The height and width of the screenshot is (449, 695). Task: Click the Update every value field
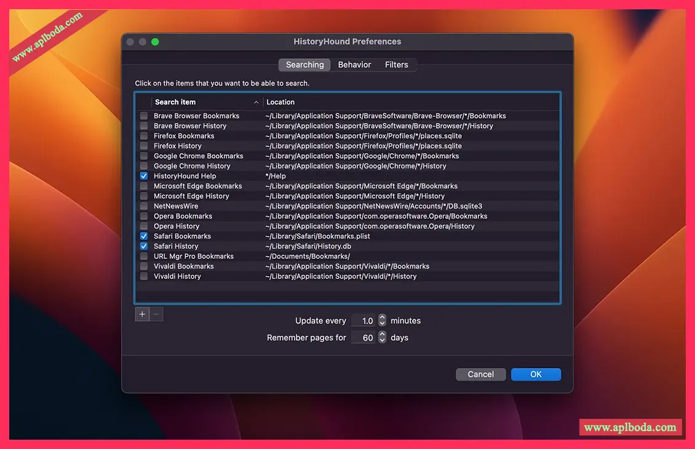[363, 320]
